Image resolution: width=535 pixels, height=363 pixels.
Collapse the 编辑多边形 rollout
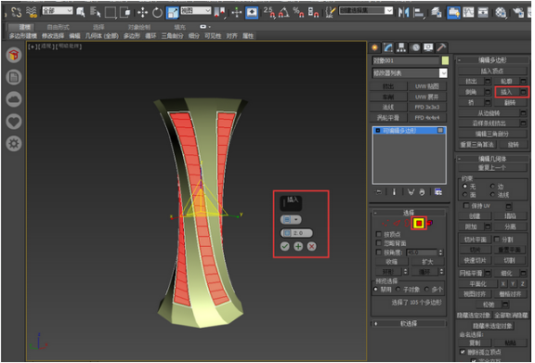(x=460, y=60)
